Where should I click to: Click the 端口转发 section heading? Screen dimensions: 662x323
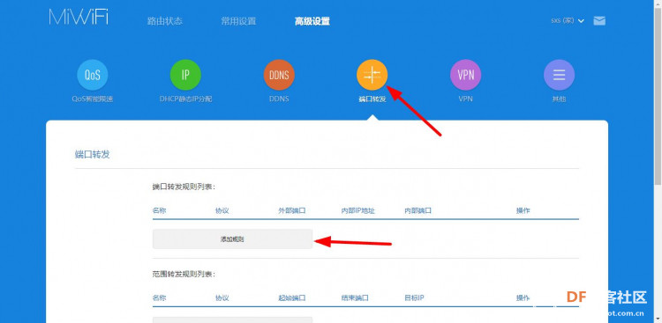click(x=92, y=155)
